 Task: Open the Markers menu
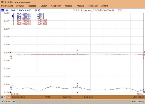(68, 6)
